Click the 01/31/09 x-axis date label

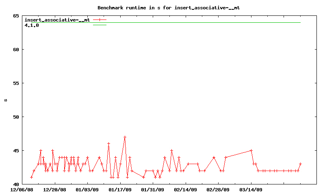click(153, 189)
